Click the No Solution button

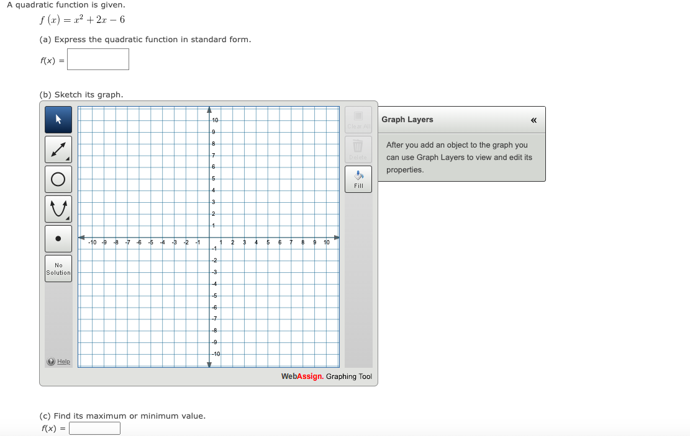tap(58, 269)
